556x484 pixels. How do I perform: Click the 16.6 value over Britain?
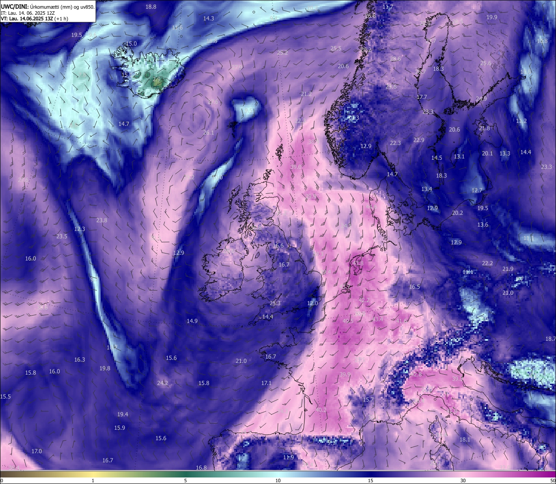tap(278, 246)
